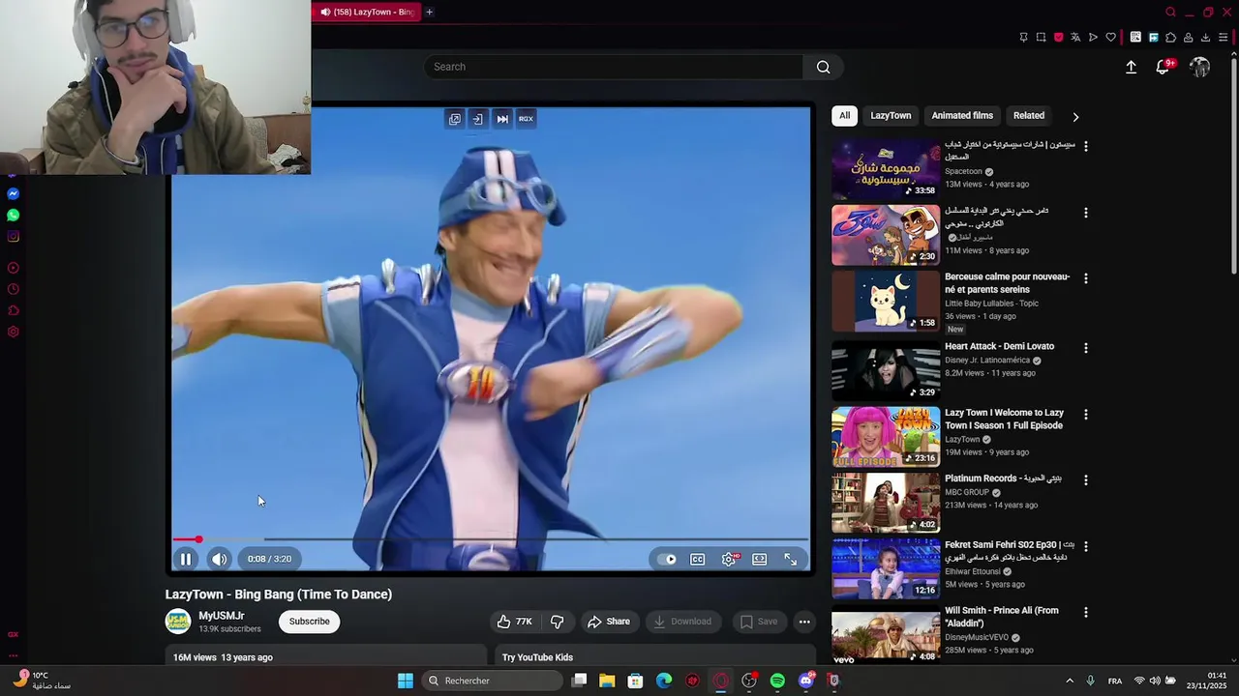Open options for Will Smith Prince Ali
1239x696 pixels.
click(x=1085, y=612)
